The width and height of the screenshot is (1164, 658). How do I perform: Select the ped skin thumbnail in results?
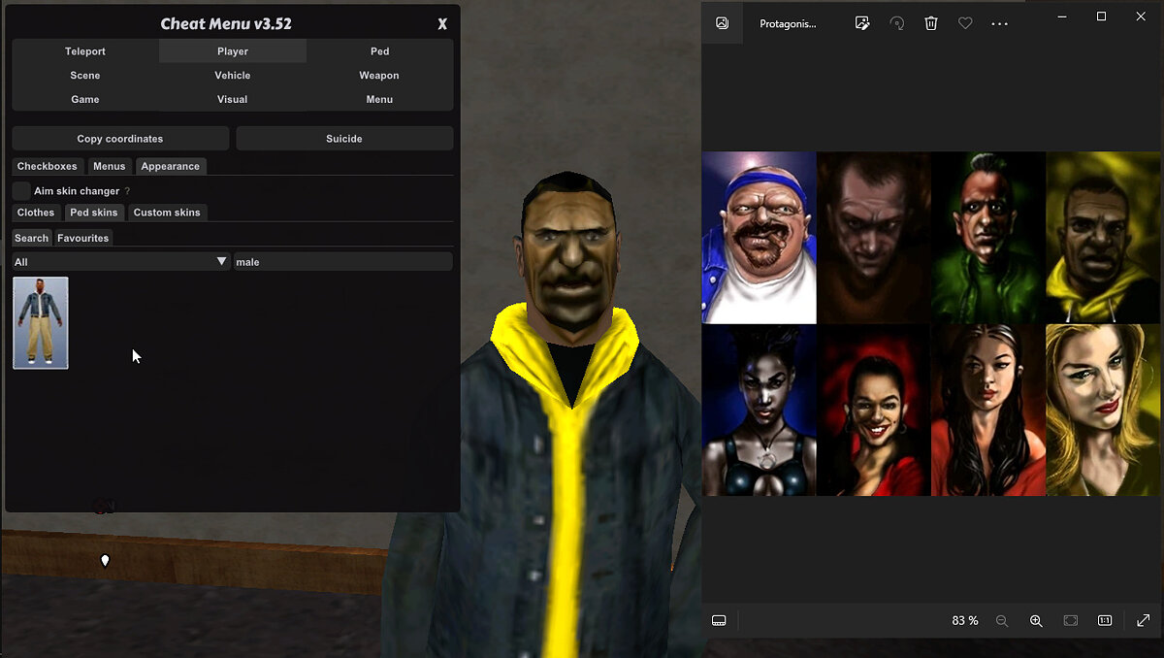tap(41, 323)
